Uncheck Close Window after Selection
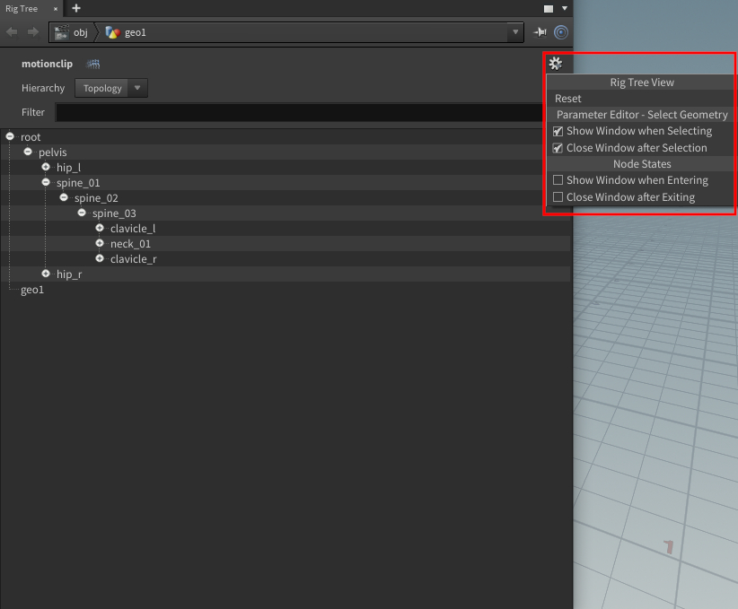 [x=558, y=148]
